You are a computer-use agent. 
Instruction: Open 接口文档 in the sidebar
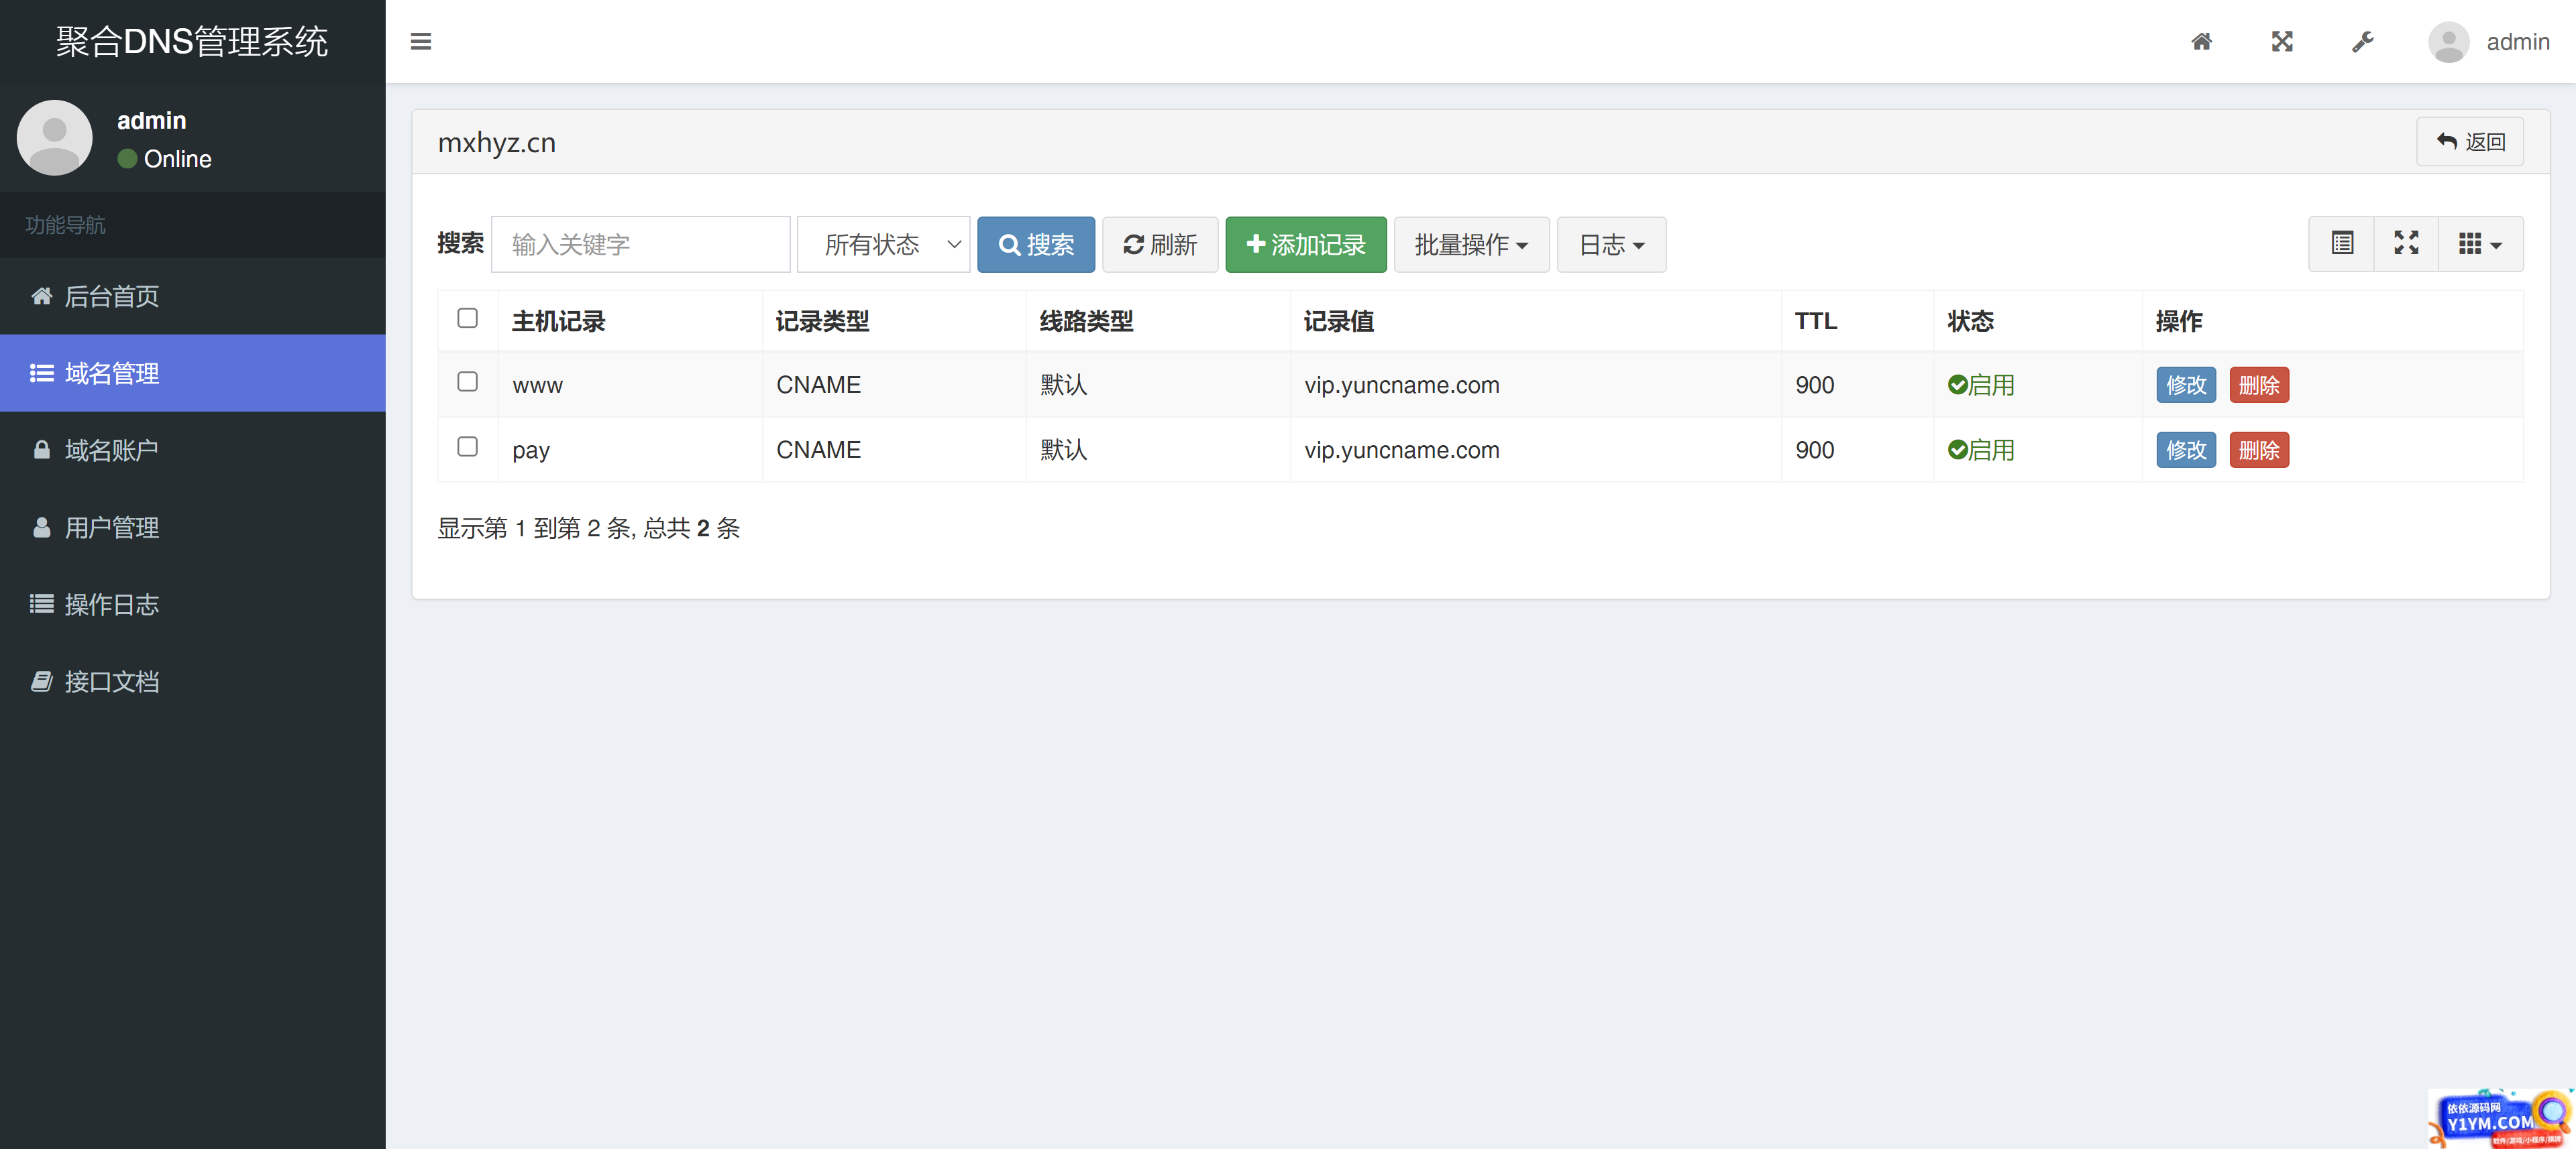coord(193,680)
